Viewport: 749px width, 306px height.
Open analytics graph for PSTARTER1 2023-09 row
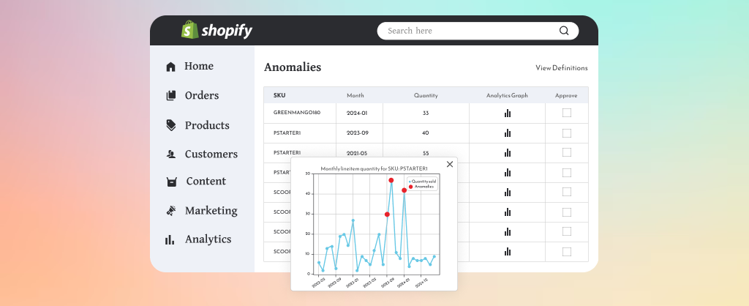pos(507,133)
